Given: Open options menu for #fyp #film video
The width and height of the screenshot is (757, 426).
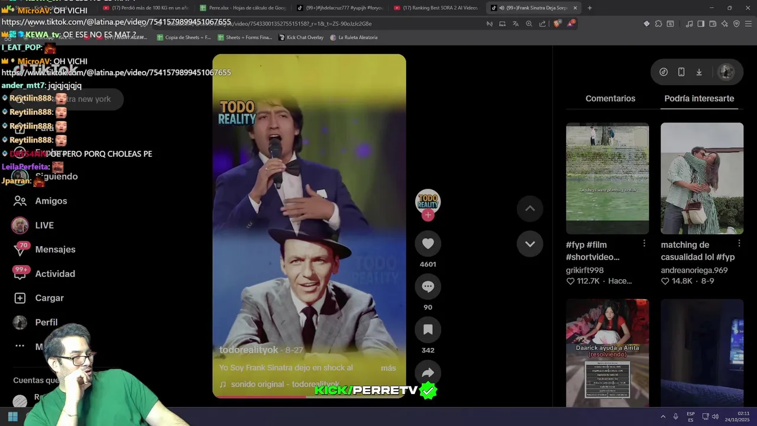Looking at the screenshot, I should tap(644, 244).
